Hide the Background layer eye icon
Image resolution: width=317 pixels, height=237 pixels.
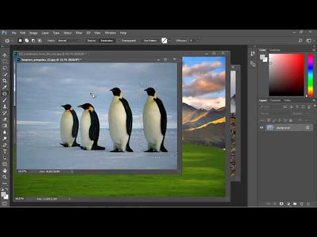(262, 128)
